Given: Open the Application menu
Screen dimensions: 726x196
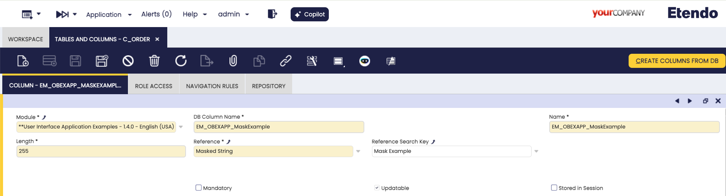Looking at the screenshot, I should point(108,14).
